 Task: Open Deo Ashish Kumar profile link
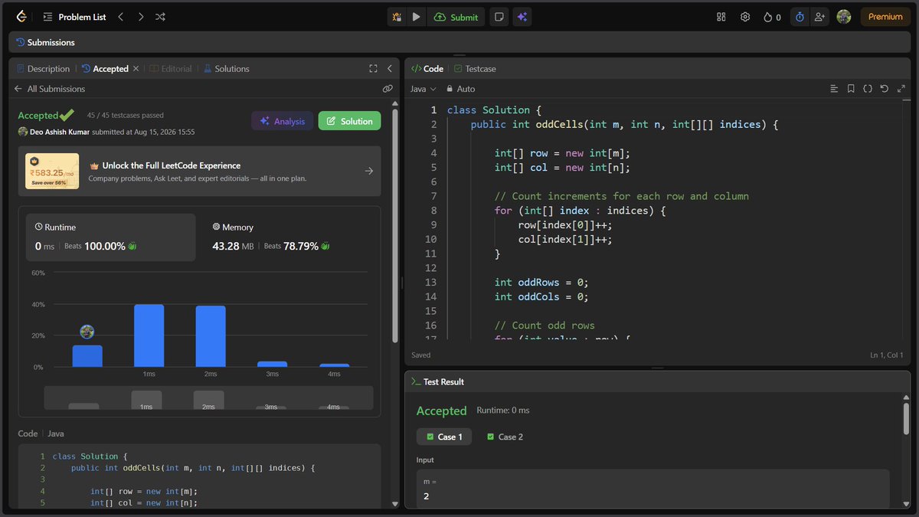pyautogui.click(x=59, y=132)
